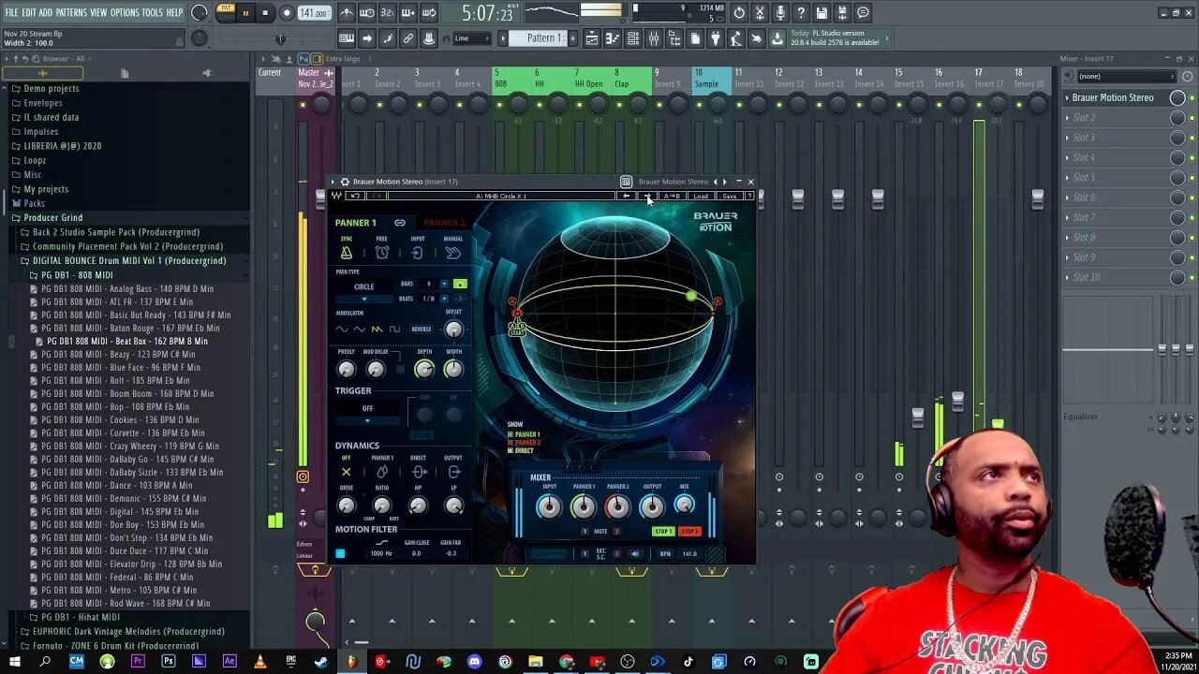1199x674 pixels.
Task: Choose the Manual hand mode icon
Action: 453,253
